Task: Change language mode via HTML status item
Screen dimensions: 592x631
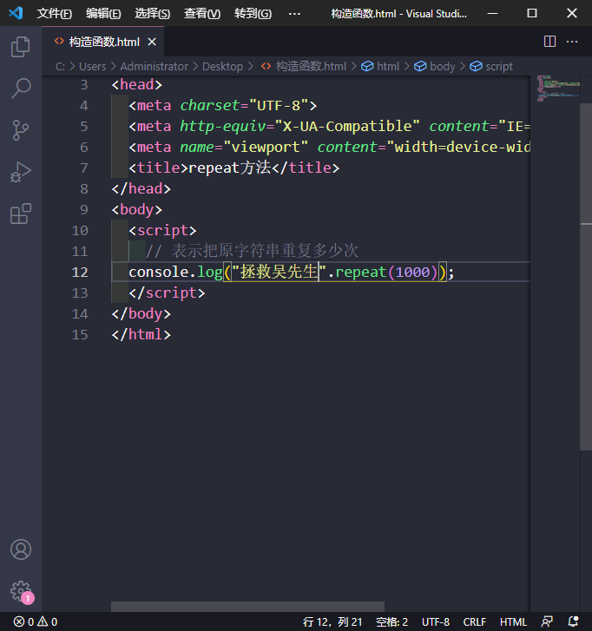Action: pos(513,621)
